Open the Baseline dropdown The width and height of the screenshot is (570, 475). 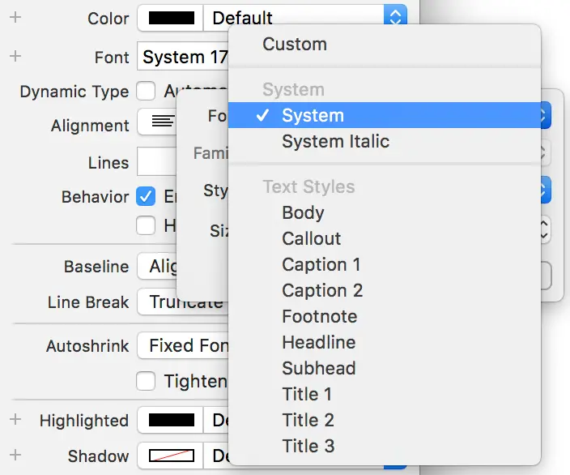[x=184, y=267]
